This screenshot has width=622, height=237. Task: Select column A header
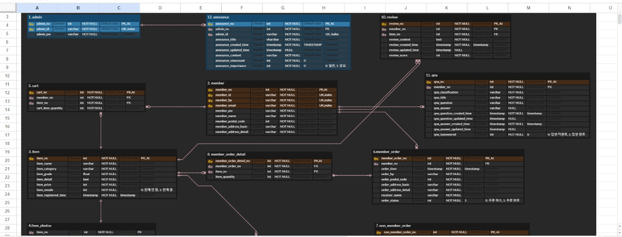37,8
